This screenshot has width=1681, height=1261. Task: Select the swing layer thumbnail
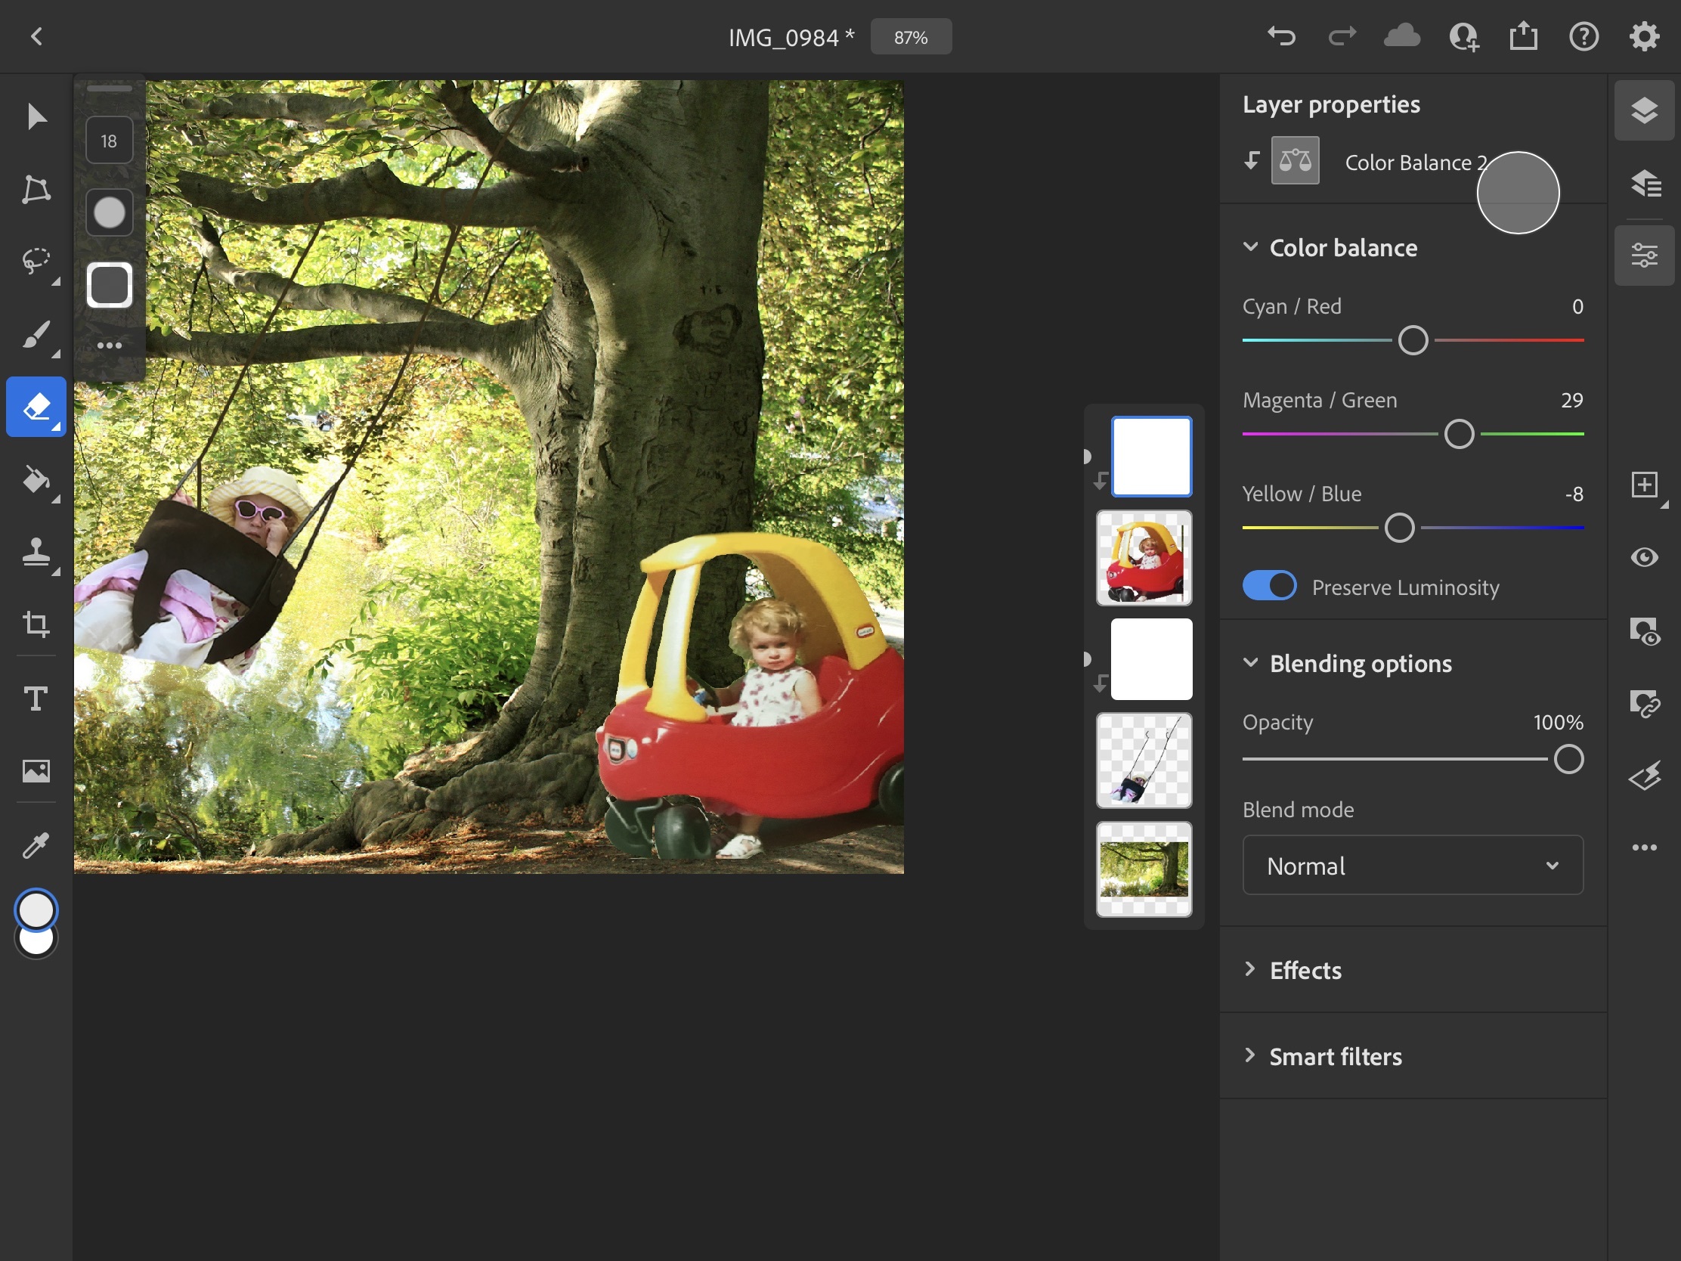tap(1144, 760)
